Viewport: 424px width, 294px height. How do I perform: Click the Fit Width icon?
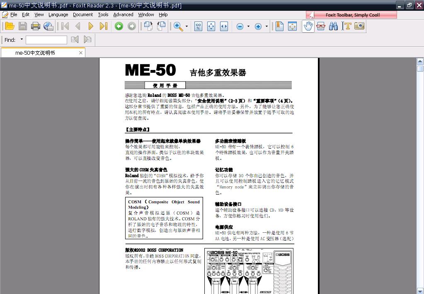coord(224,26)
